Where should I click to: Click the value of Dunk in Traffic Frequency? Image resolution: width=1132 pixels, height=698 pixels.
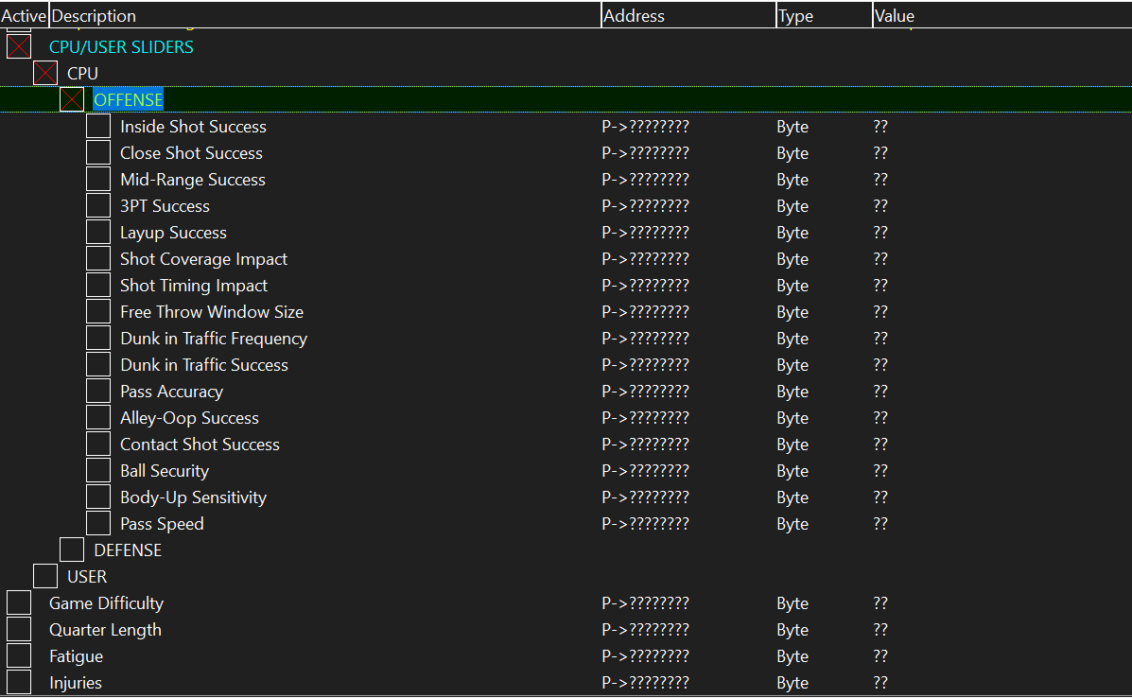880,338
